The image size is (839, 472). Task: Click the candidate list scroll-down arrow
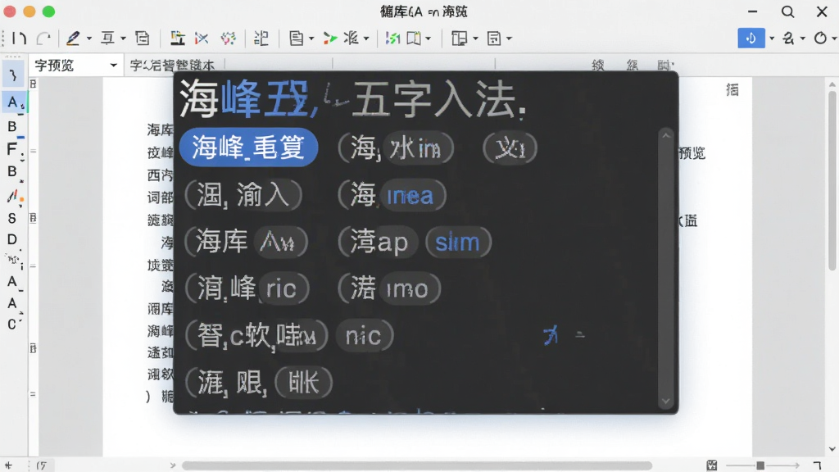click(x=665, y=401)
